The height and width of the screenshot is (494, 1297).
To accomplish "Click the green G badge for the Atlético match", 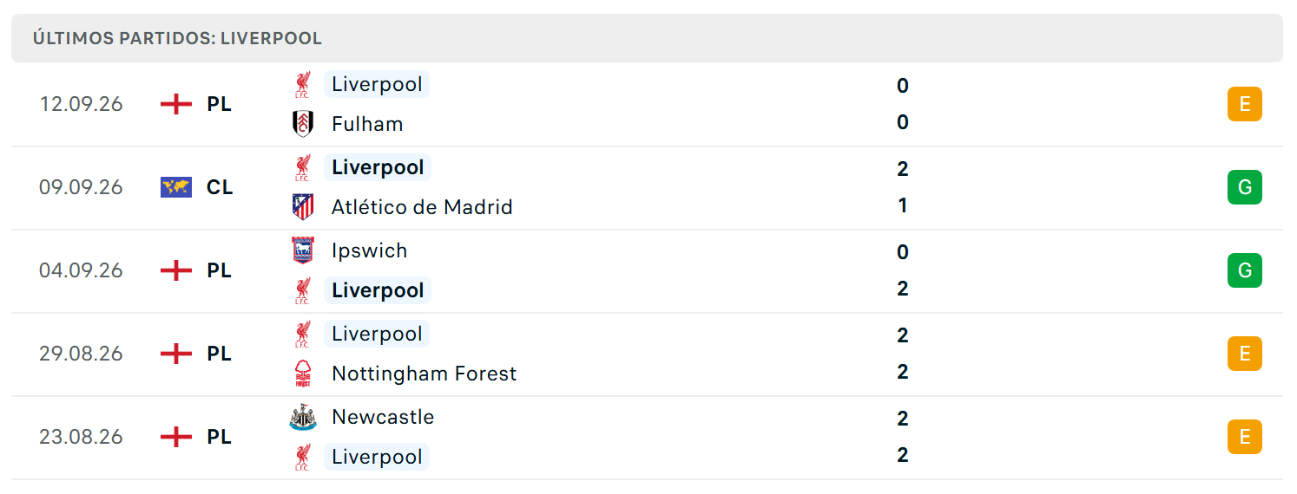I will click(1244, 187).
